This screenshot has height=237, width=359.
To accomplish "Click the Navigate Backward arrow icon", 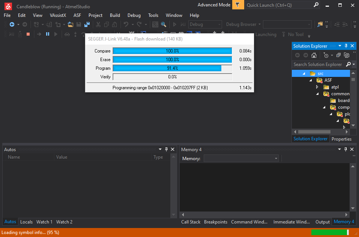I will (12, 24).
